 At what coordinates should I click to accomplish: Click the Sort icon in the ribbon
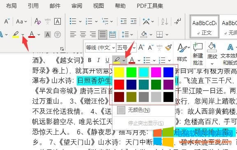tap(165, 21)
